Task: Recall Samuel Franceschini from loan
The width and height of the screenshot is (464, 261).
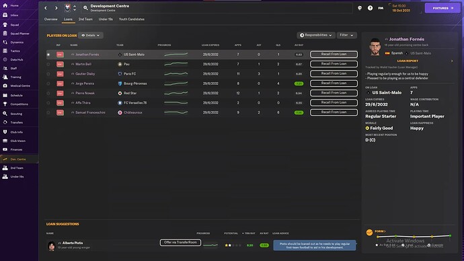Action: (334, 112)
